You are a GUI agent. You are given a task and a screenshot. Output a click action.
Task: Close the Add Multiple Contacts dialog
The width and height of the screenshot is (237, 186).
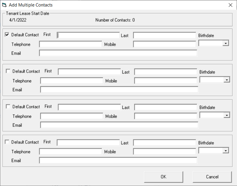(x=230, y=5)
